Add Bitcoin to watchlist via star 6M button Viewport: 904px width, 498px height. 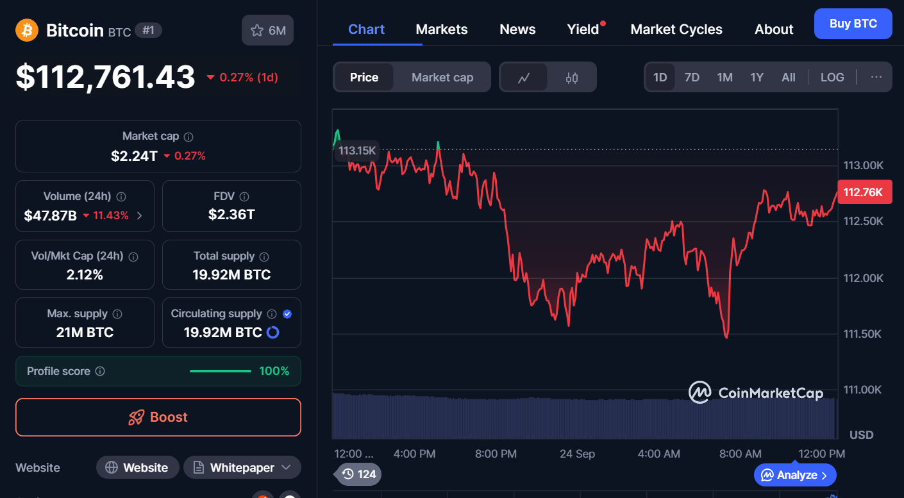(x=268, y=30)
